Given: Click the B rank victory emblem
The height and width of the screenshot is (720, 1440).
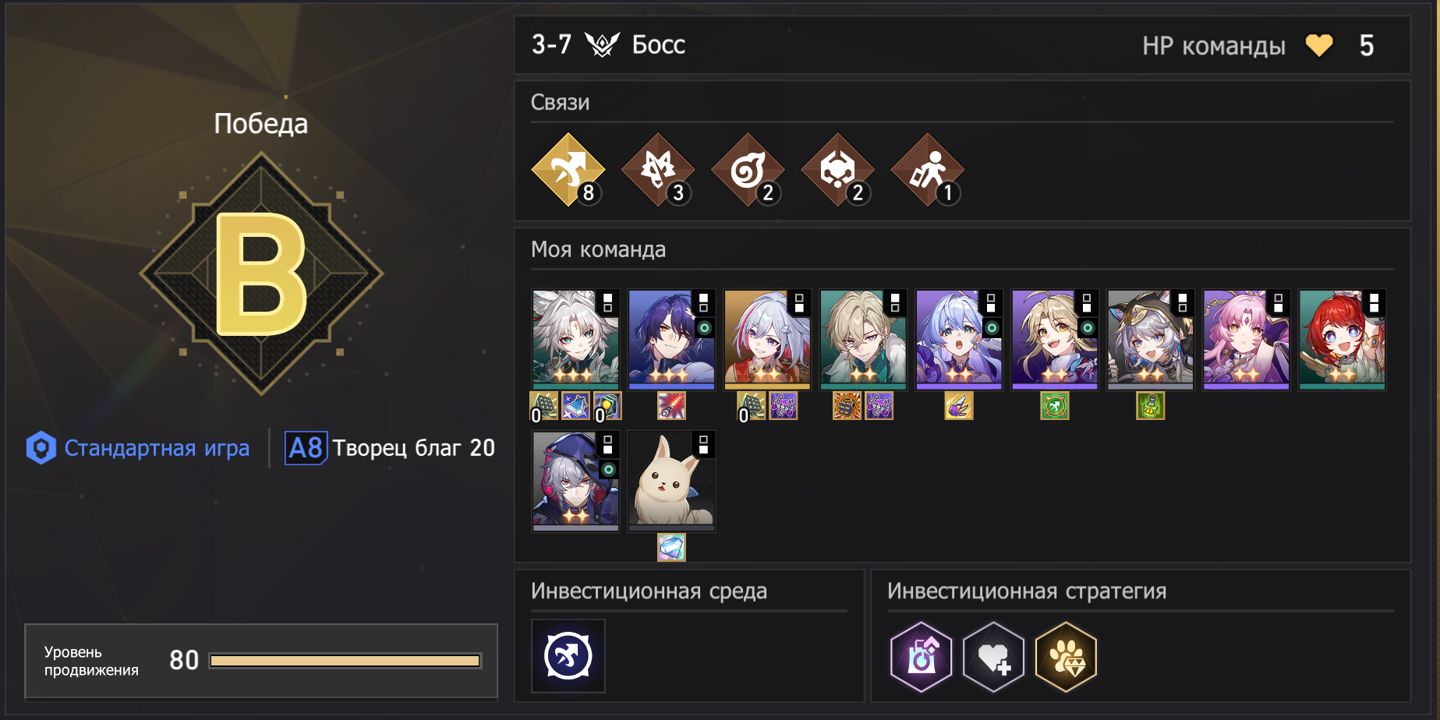Looking at the screenshot, I should coord(261,274).
